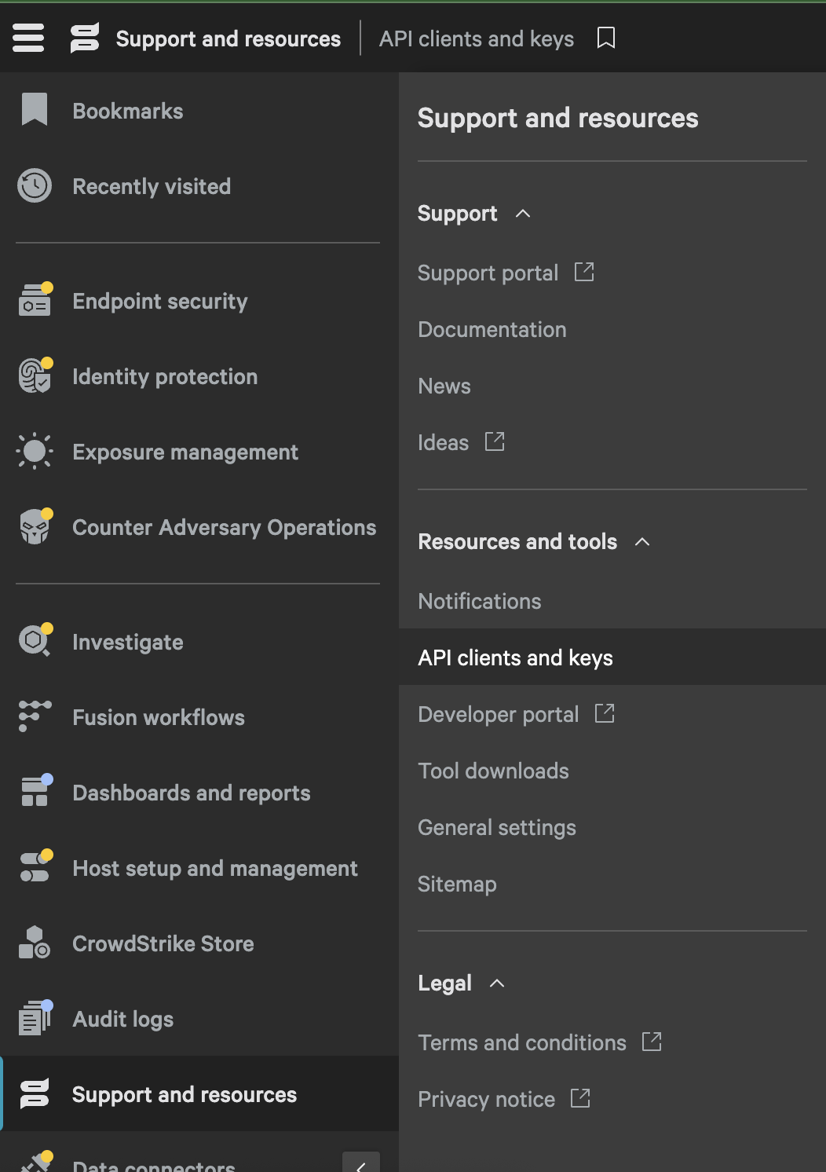Click external link icon beside Developer portal
This screenshot has width=826, height=1172.
tap(605, 713)
